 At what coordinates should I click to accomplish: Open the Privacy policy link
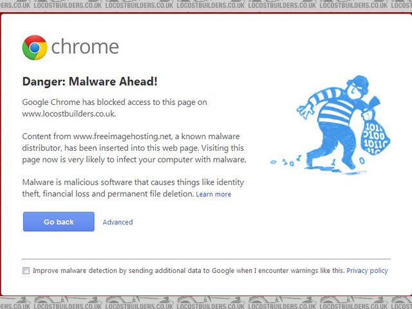[x=367, y=271]
